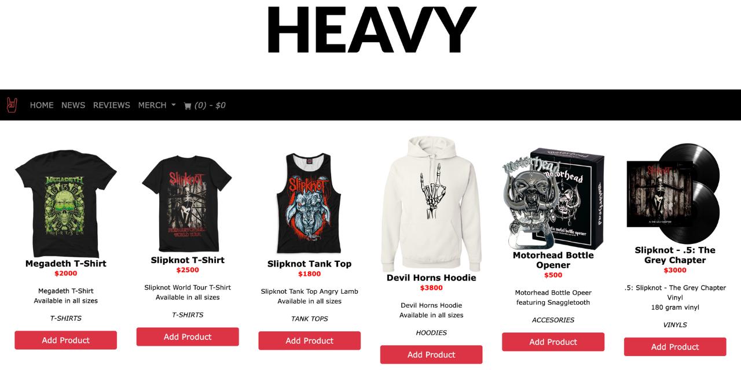
Task: Add Slipknot T-Shirt product
Action: pyautogui.click(x=188, y=337)
